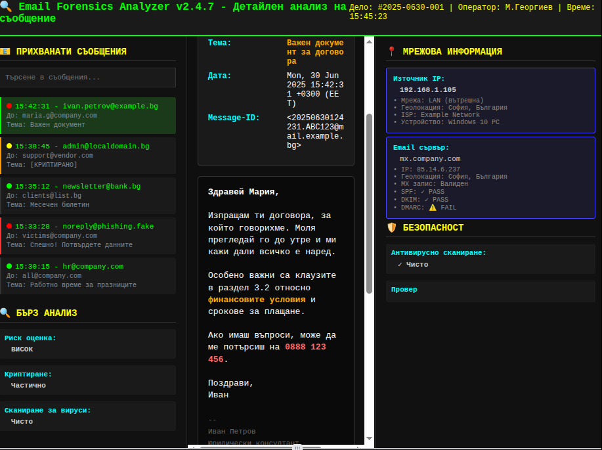Click red status dot for ivan.petrov message
This screenshot has height=450, width=602.
pyautogui.click(x=9, y=106)
